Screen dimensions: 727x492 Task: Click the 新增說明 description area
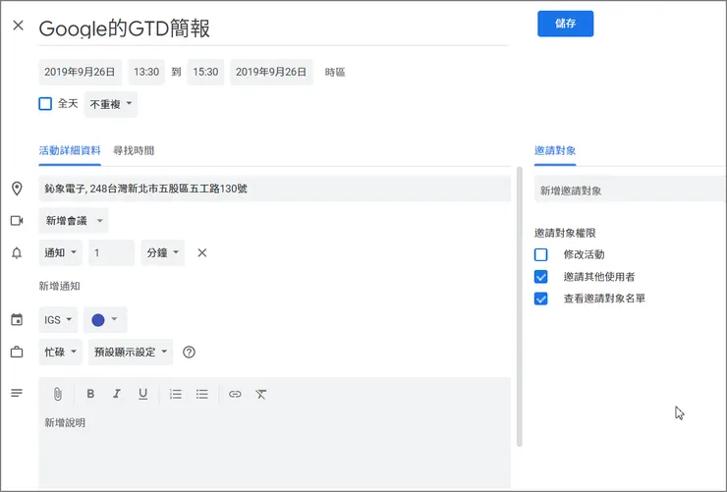tap(274, 450)
